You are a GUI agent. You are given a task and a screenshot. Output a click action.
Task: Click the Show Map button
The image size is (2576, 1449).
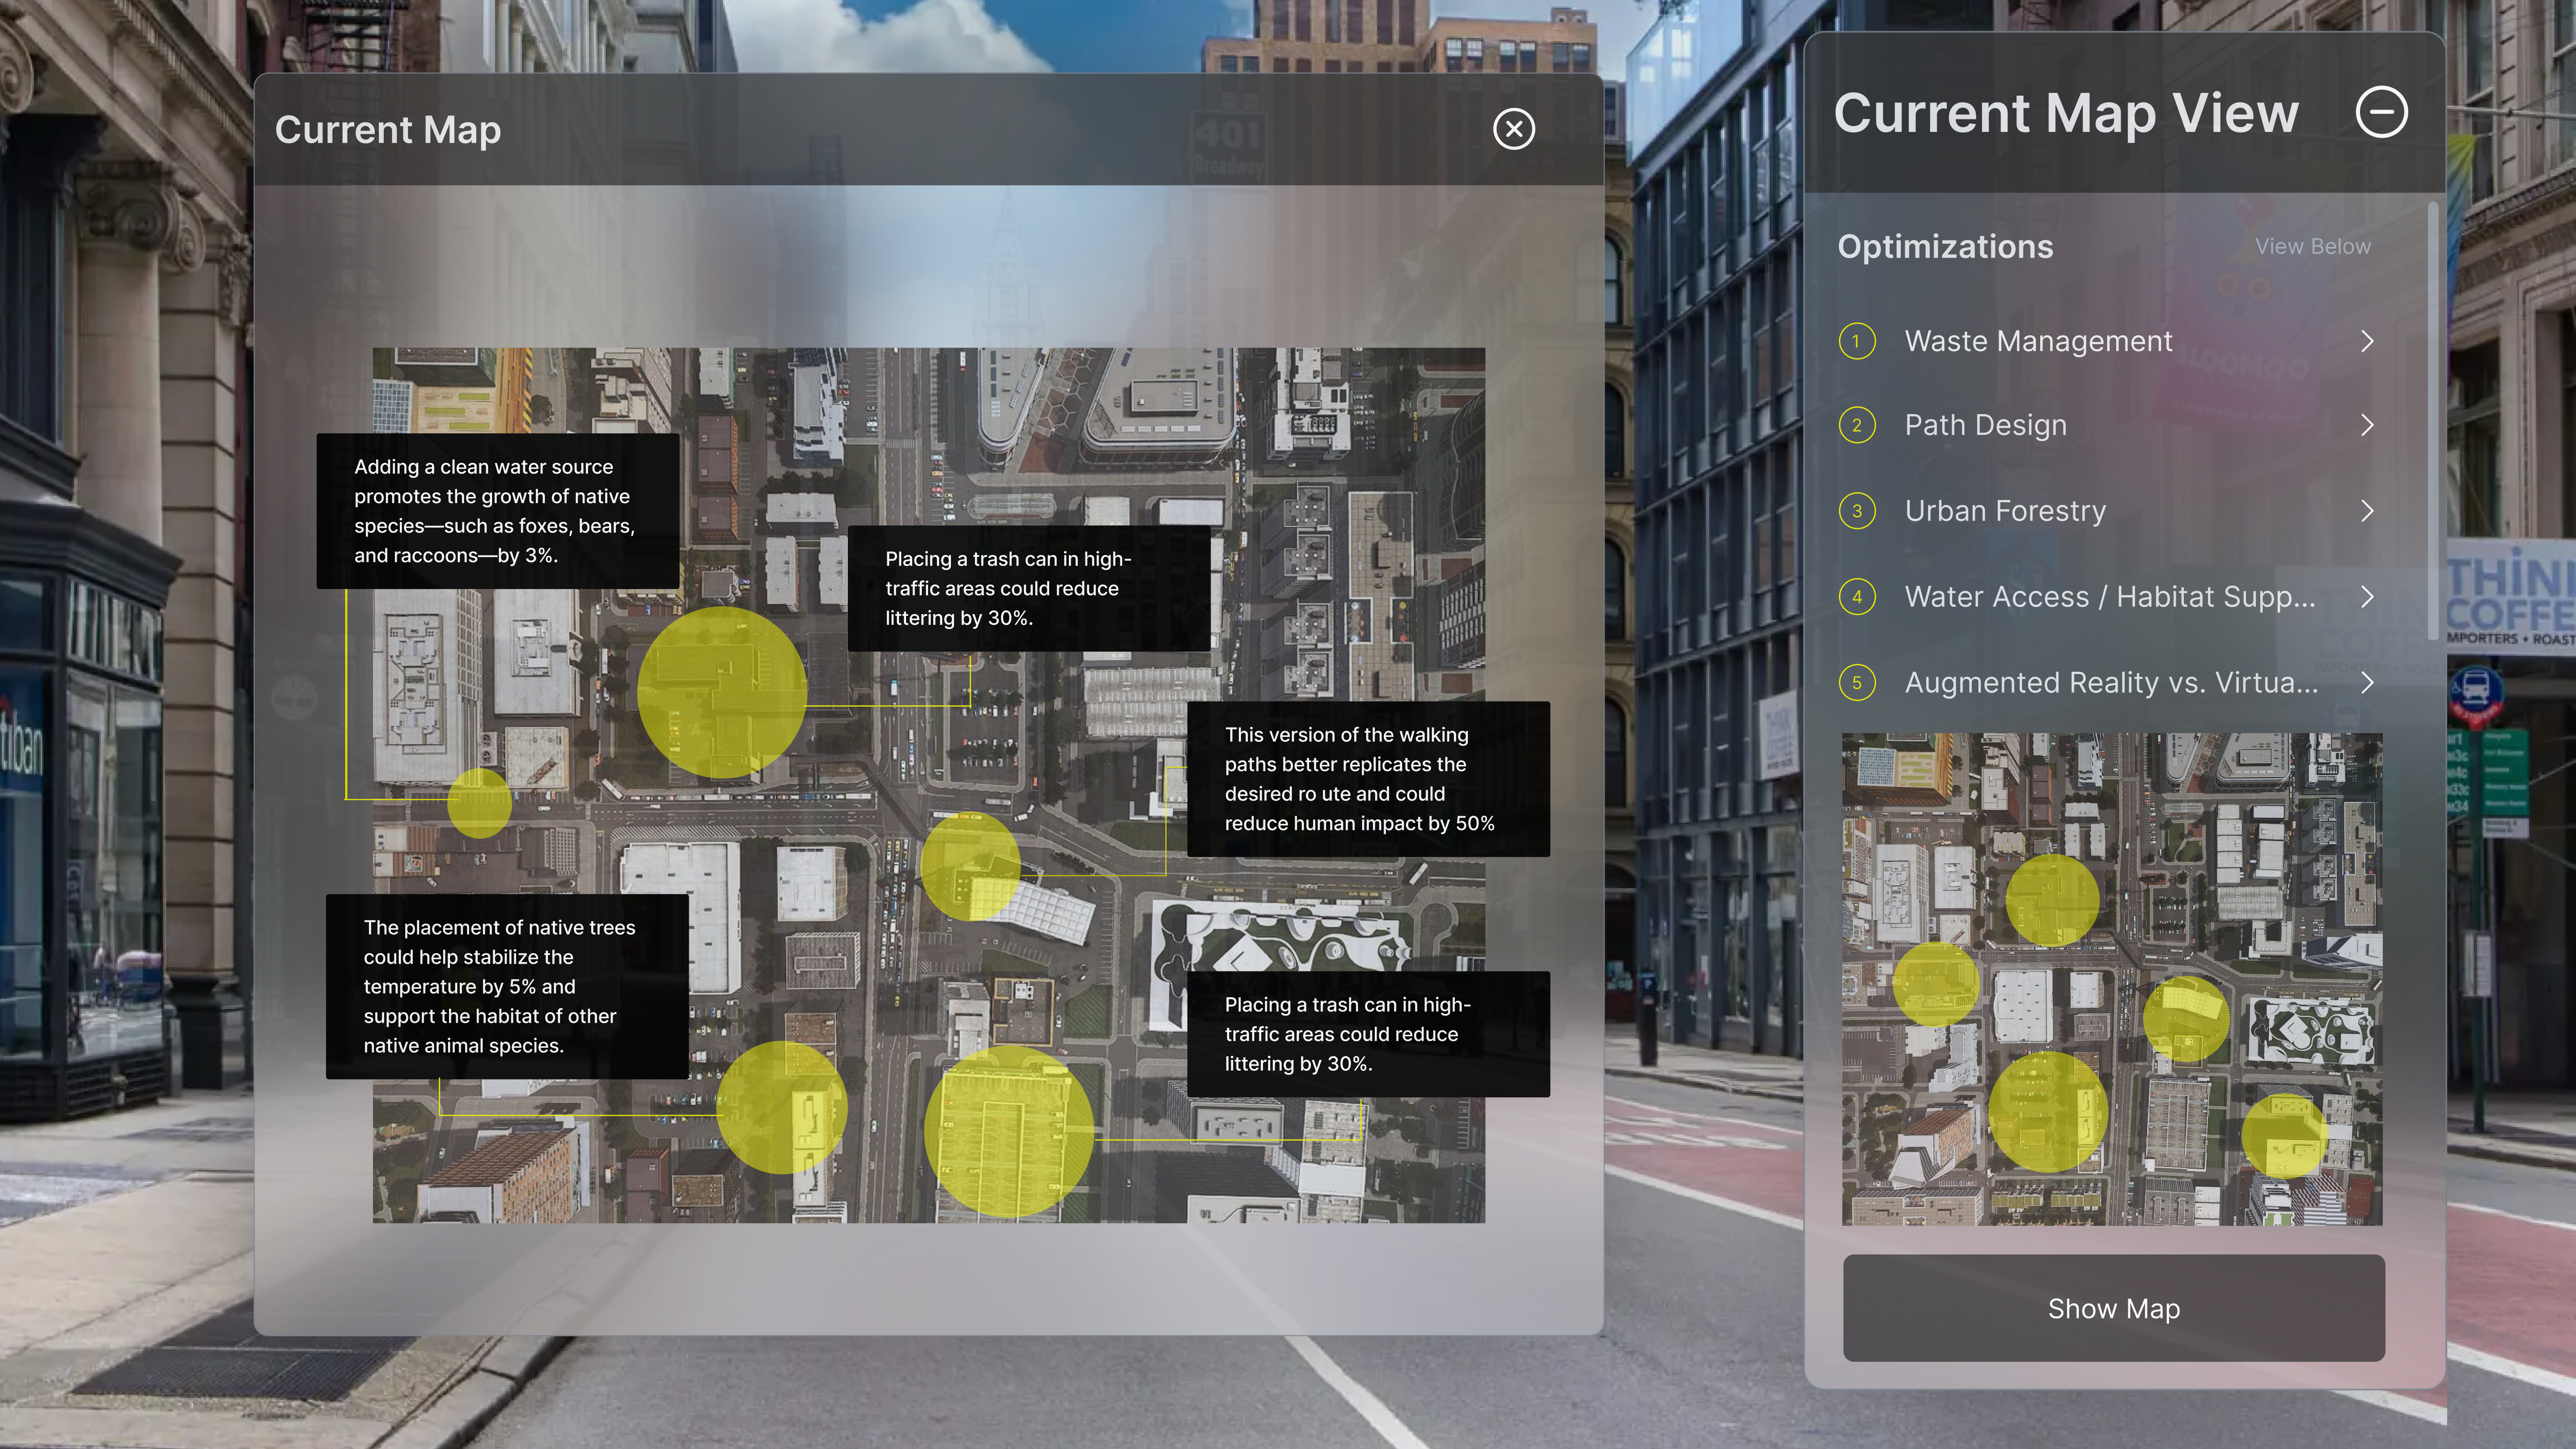(x=2113, y=1308)
